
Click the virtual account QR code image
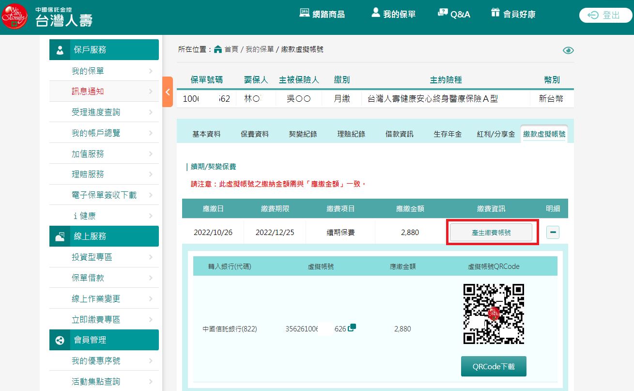pos(494,314)
